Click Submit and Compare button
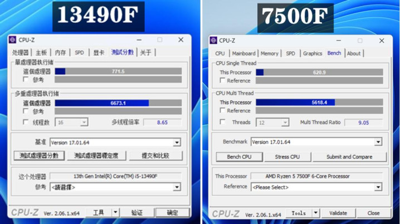The height and width of the screenshot is (224, 400). pos(349,157)
